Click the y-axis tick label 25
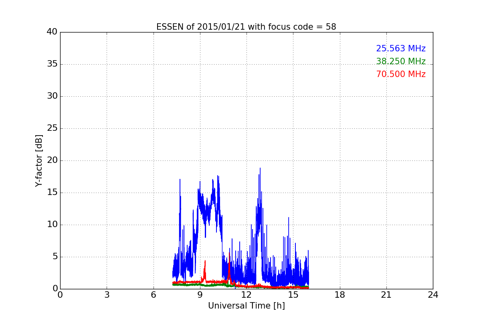 [52, 128]
